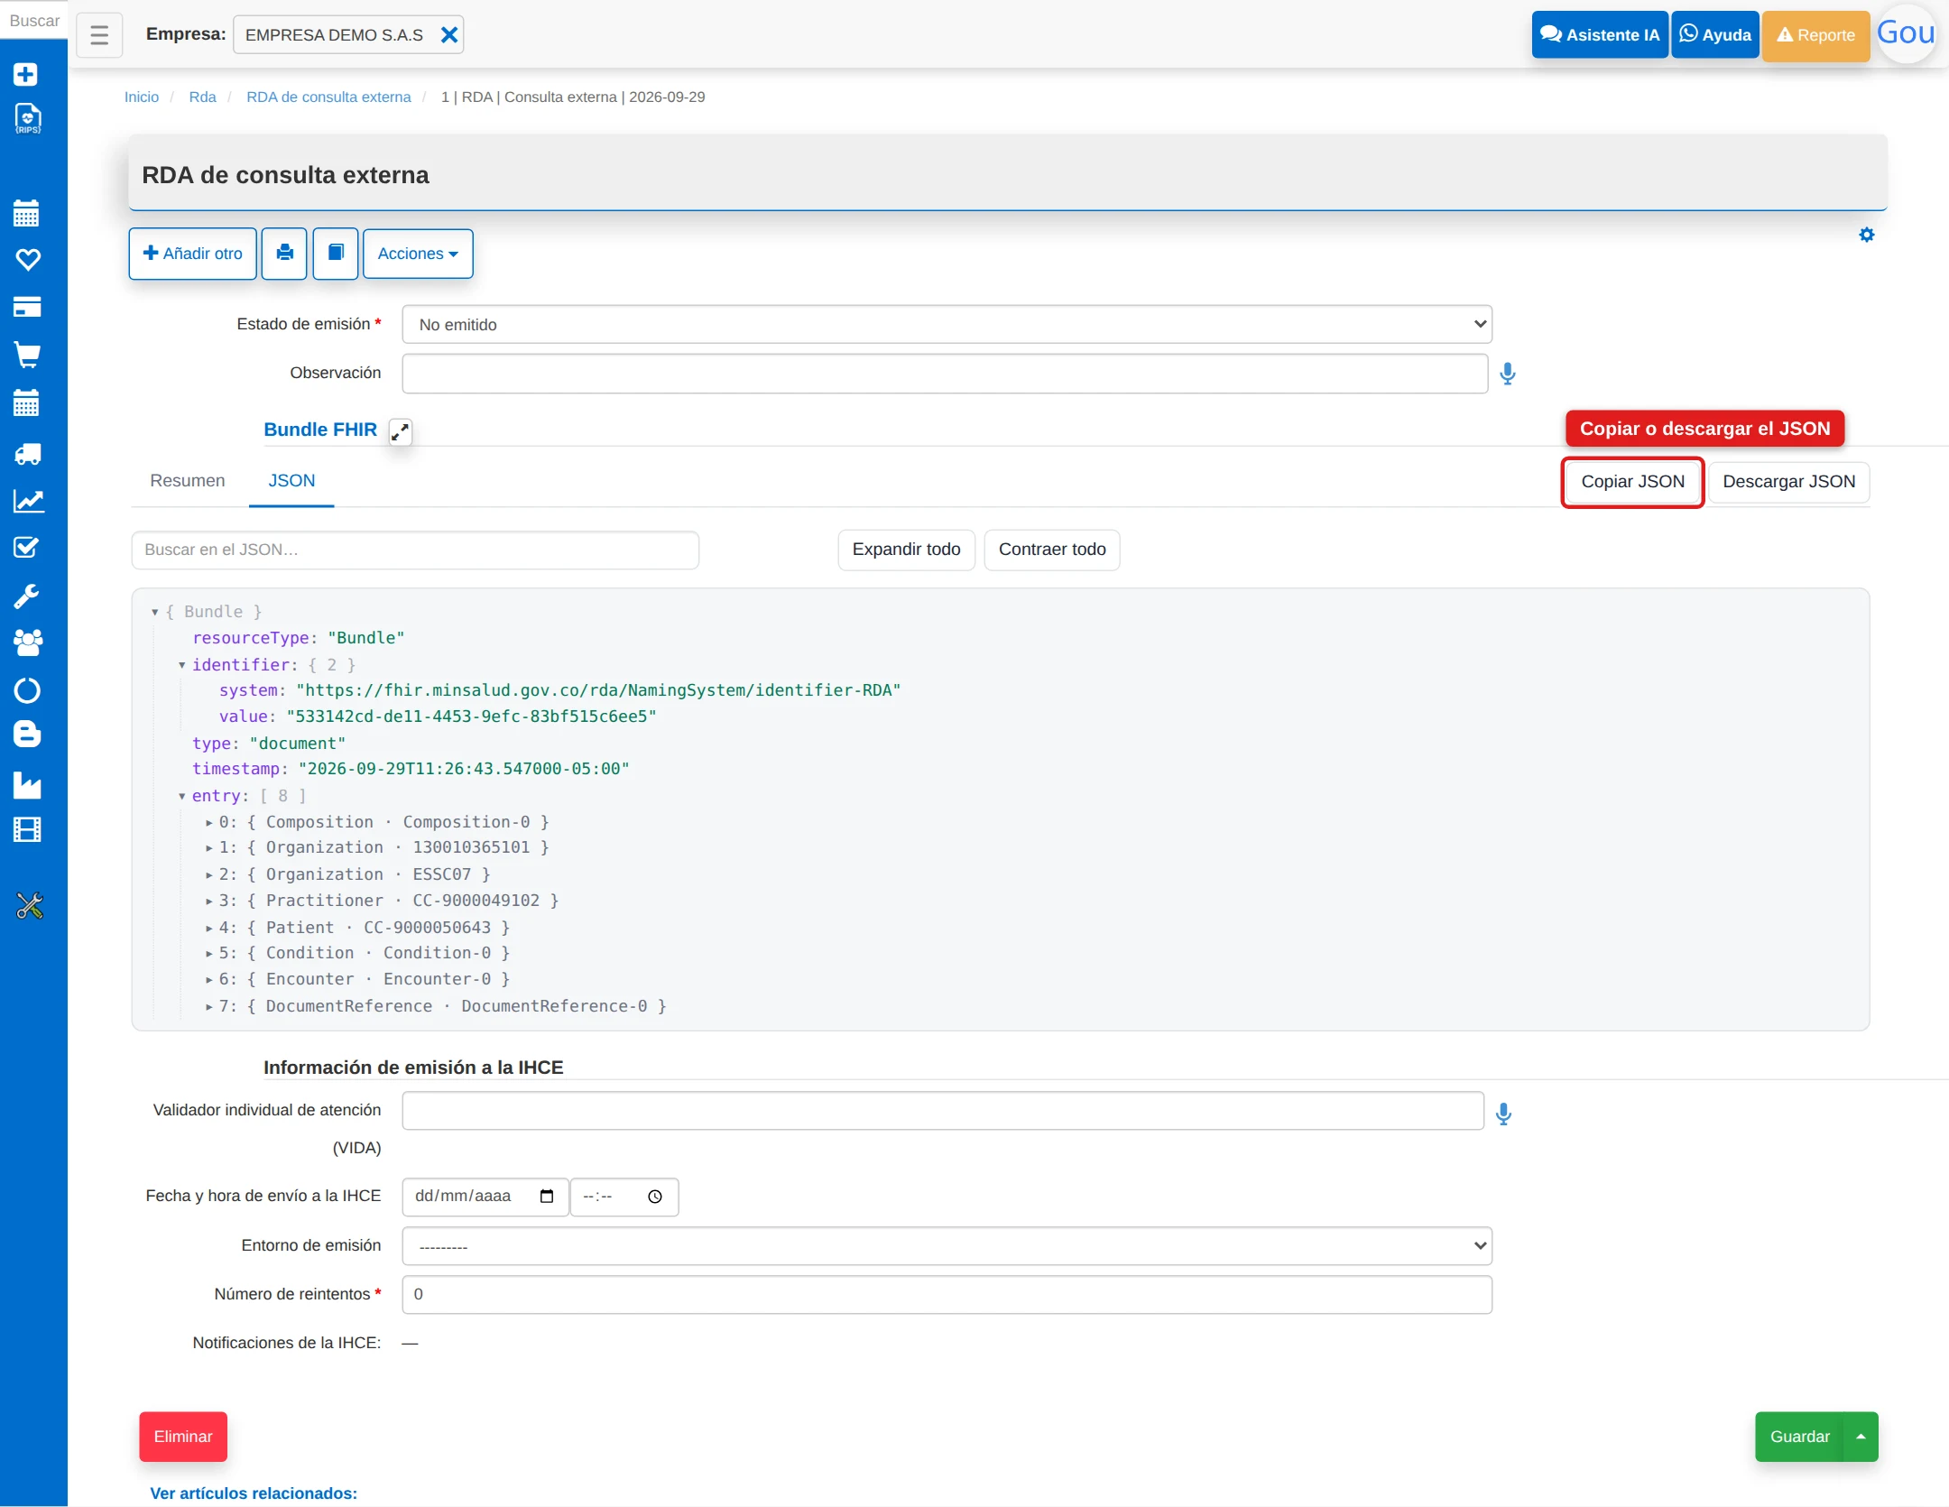
Task: Click Expandir todo button
Action: [x=906, y=550]
